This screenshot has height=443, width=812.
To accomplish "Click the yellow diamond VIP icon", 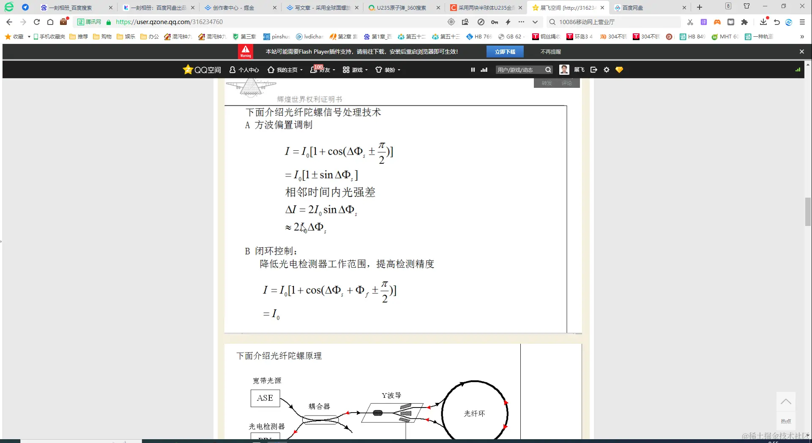I will (619, 70).
